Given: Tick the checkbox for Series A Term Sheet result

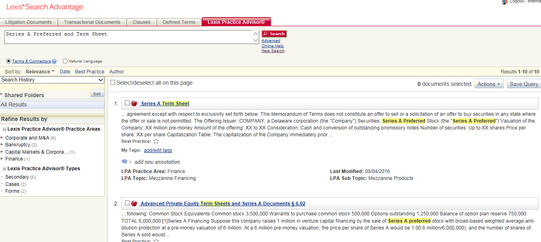Looking at the screenshot, I should (127, 103).
